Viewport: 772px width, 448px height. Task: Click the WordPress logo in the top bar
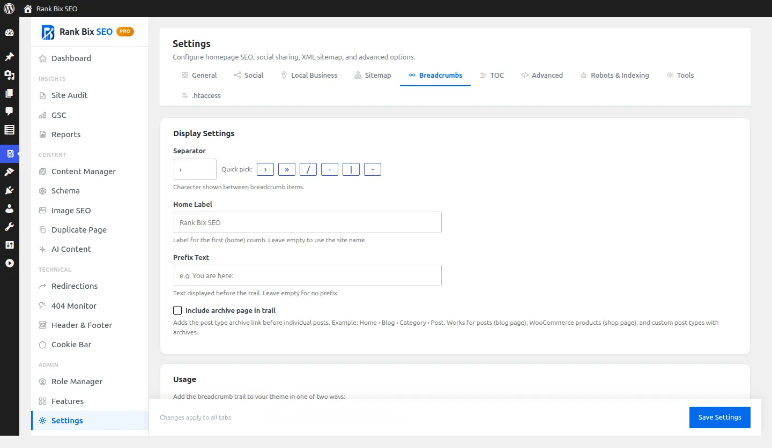(9, 9)
